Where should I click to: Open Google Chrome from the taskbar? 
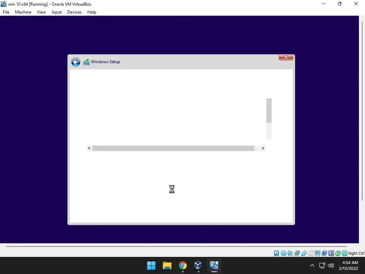(x=183, y=265)
